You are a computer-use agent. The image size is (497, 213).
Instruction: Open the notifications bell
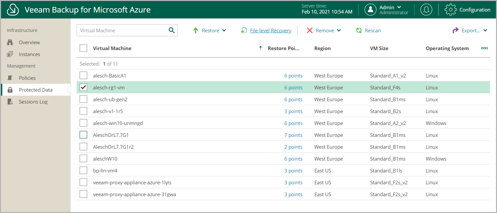[x=426, y=10]
